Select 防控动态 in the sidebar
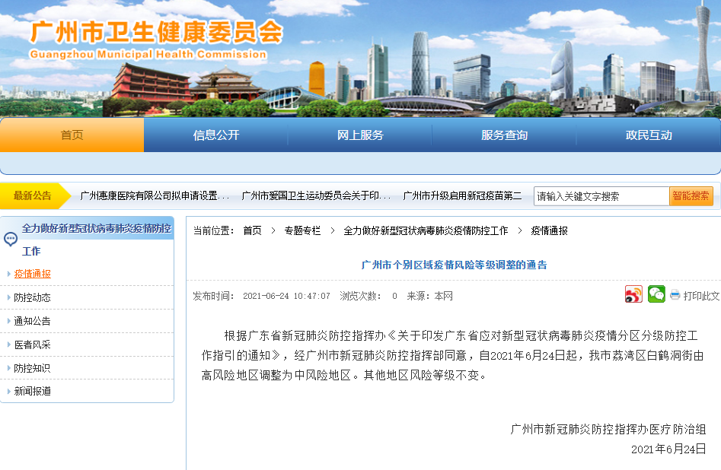The image size is (721, 470). (32, 297)
